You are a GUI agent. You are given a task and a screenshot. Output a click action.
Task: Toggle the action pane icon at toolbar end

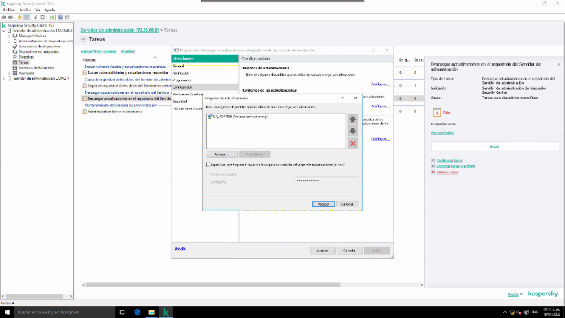pyautogui.click(x=67, y=18)
